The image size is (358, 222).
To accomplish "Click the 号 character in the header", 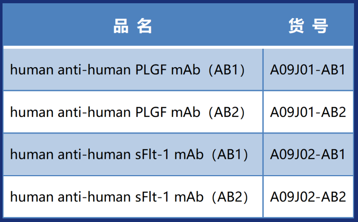I will click(320, 26).
